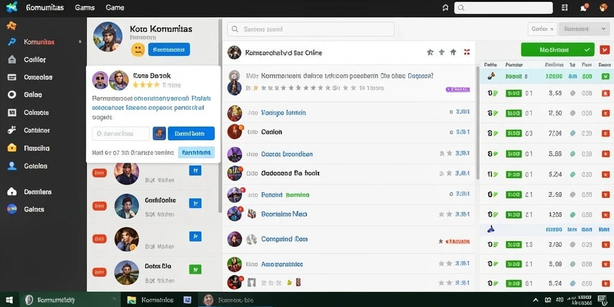The image size is (614, 307).
Task: Select Komunitas in the left sidebar
Action: 39,42
